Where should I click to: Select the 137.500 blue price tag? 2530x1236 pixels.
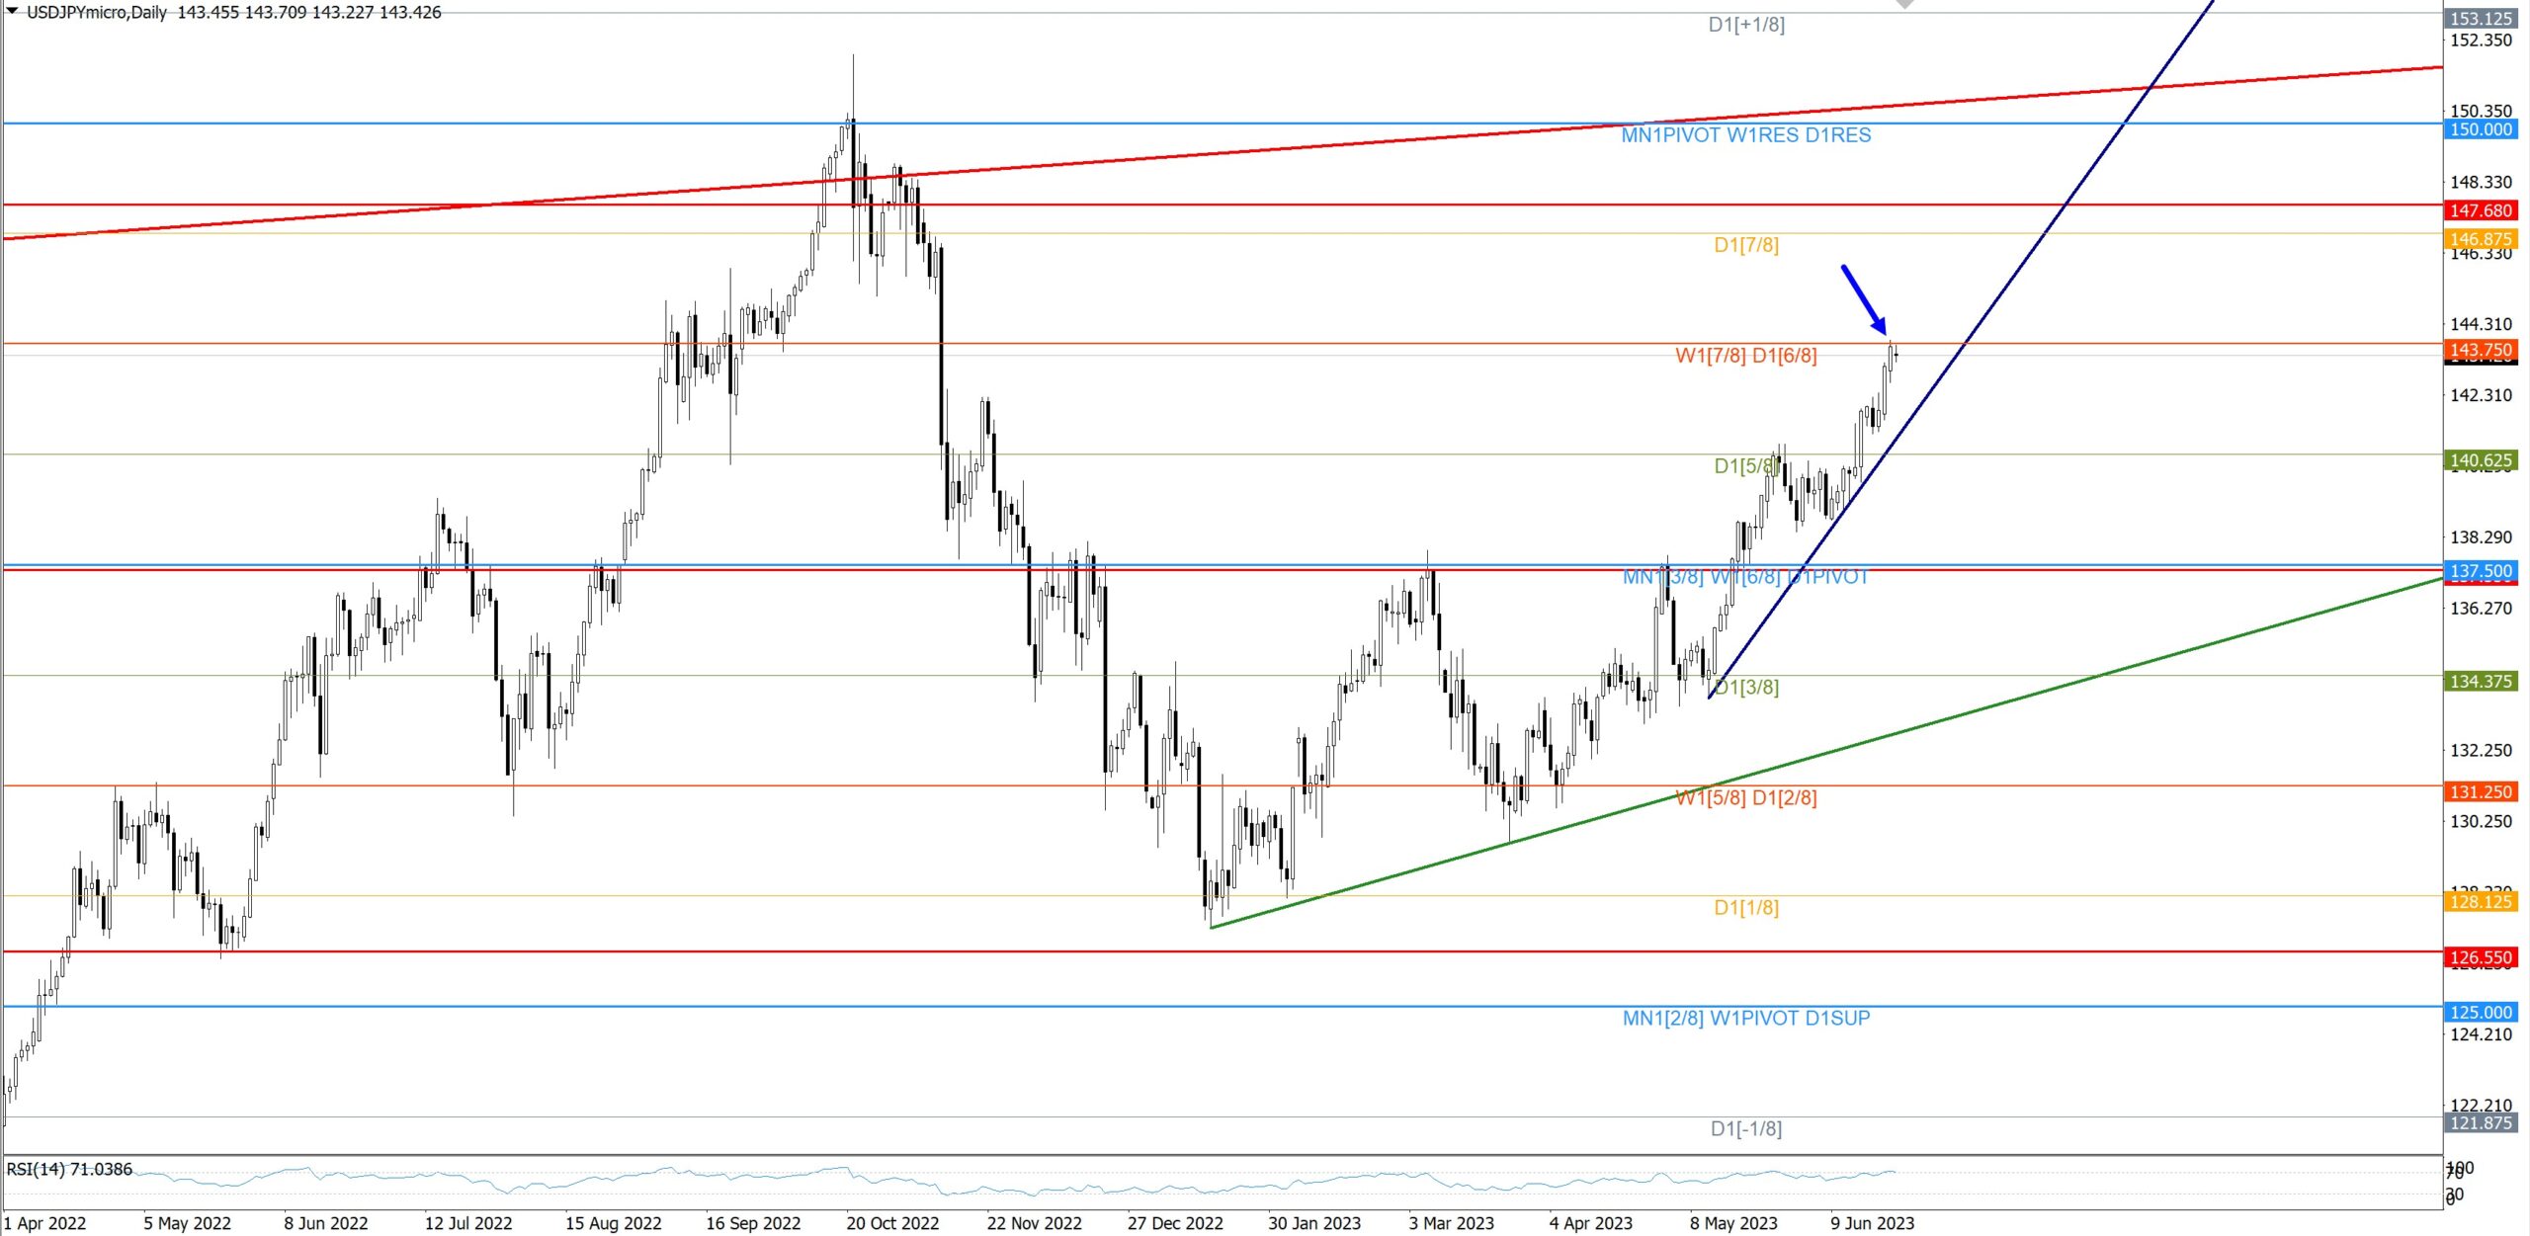2480,571
